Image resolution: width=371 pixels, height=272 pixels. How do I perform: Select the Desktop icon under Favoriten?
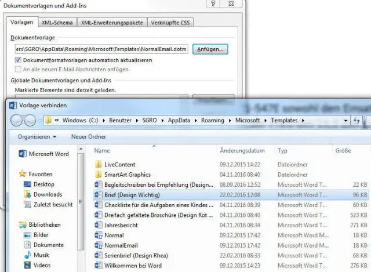(x=28, y=184)
